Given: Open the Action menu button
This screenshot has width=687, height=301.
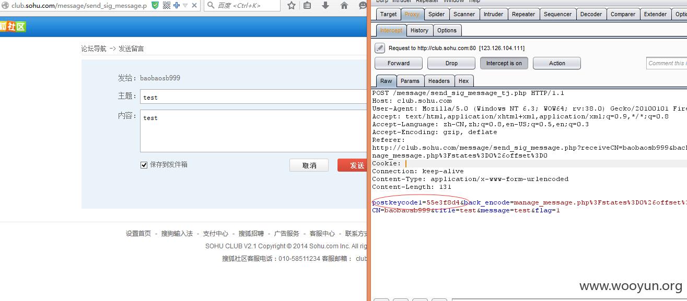Looking at the screenshot, I should [x=557, y=63].
